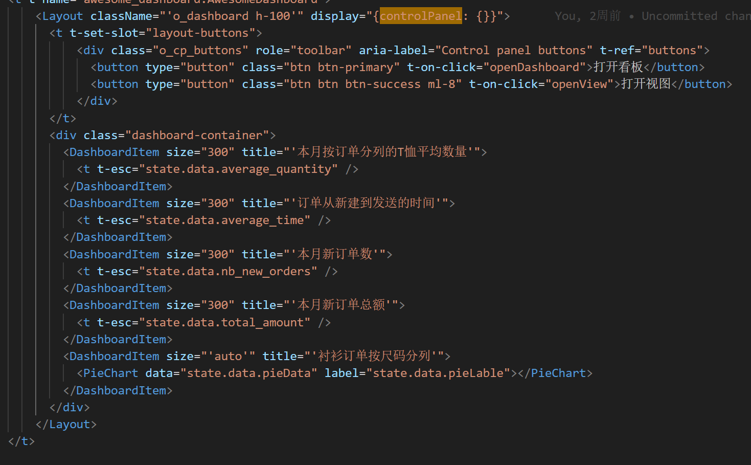Place cursor on openDashboard click handler
This screenshot has width=751, height=465.
tap(535, 67)
